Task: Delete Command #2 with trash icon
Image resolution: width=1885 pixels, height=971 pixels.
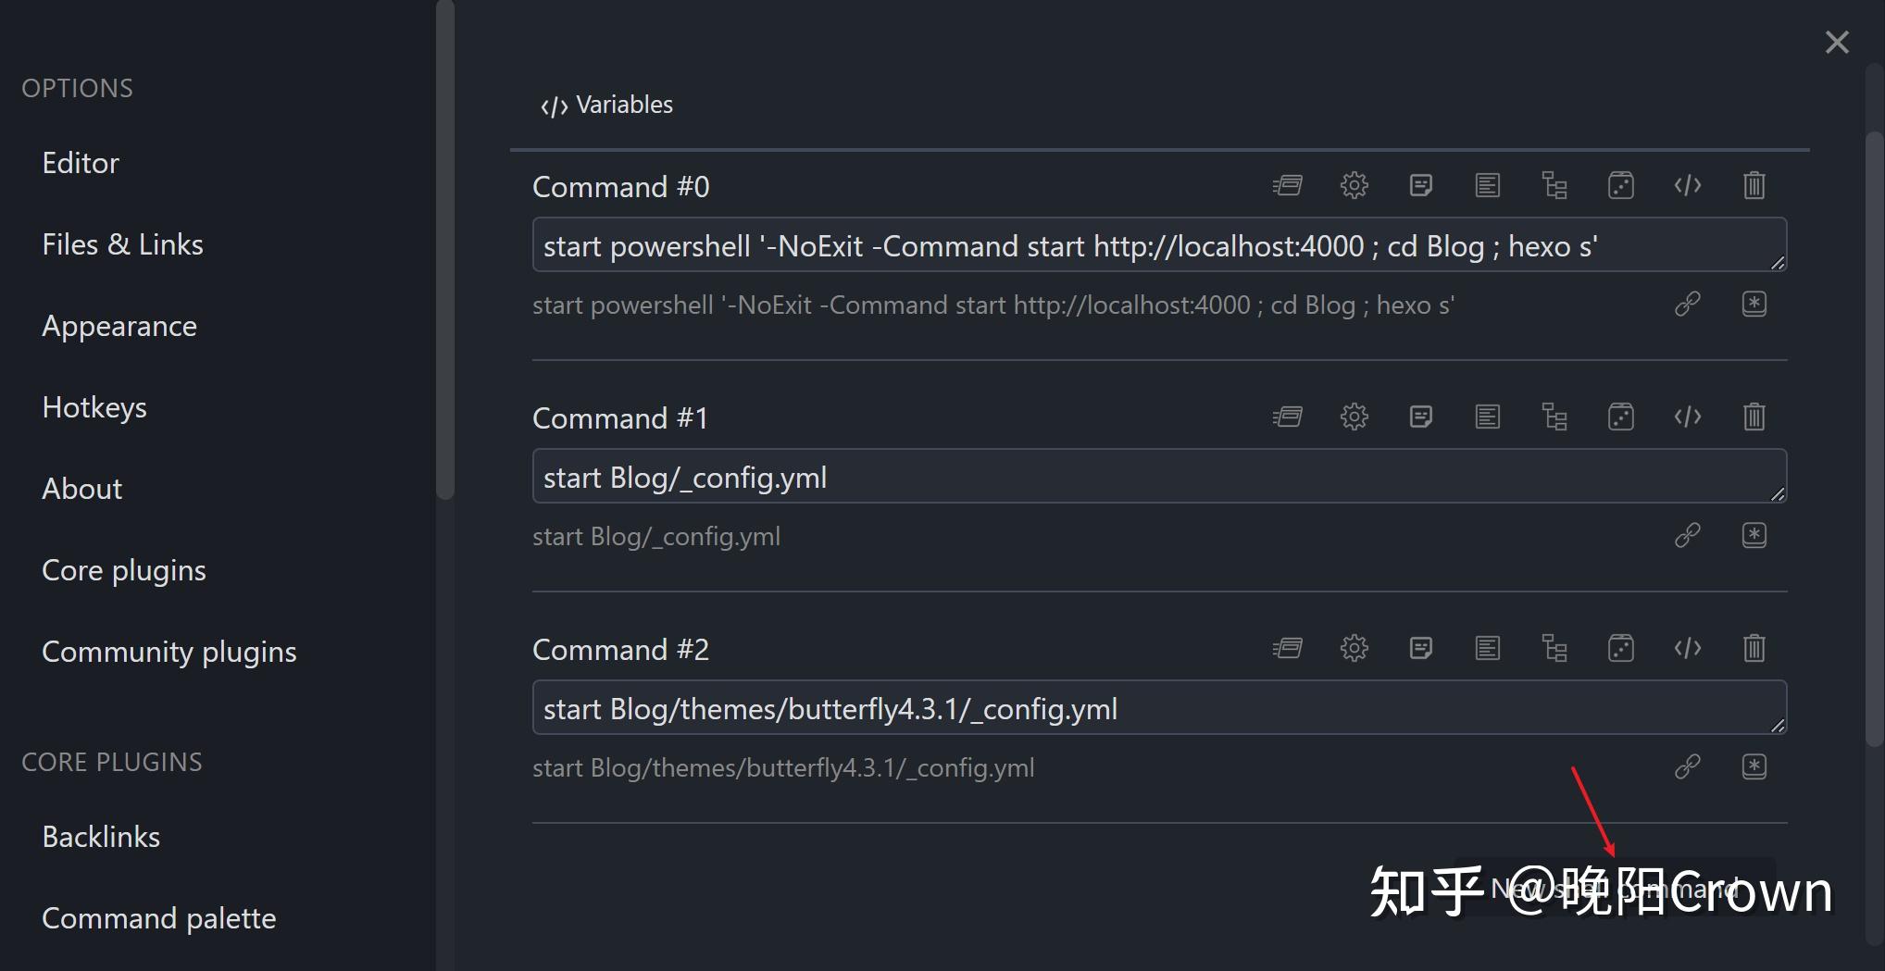Action: coord(1754,648)
